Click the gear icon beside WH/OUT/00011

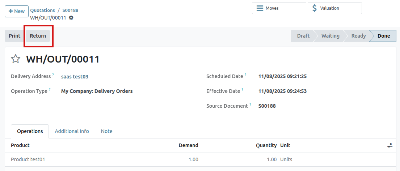[x=71, y=18]
